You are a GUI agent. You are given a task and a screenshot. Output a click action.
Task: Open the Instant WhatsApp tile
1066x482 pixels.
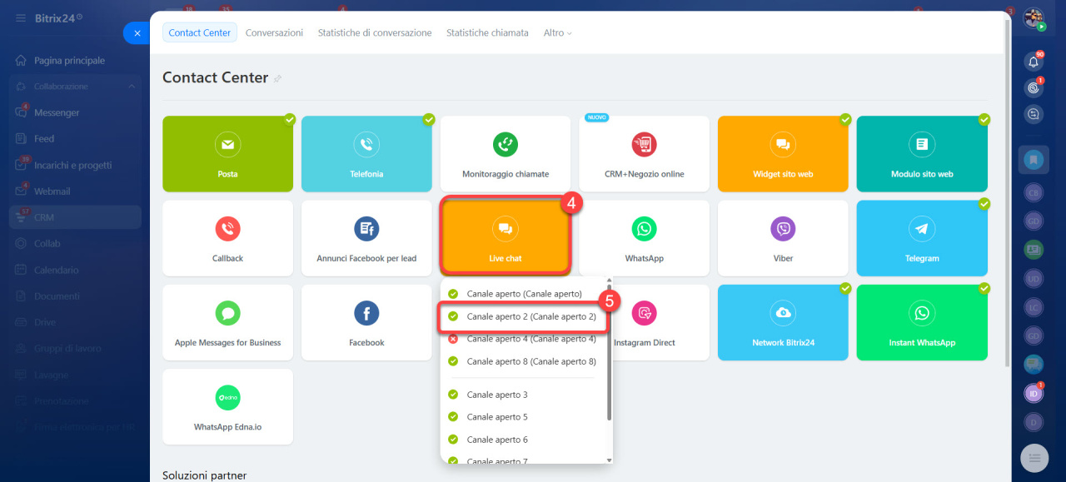pos(922,323)
